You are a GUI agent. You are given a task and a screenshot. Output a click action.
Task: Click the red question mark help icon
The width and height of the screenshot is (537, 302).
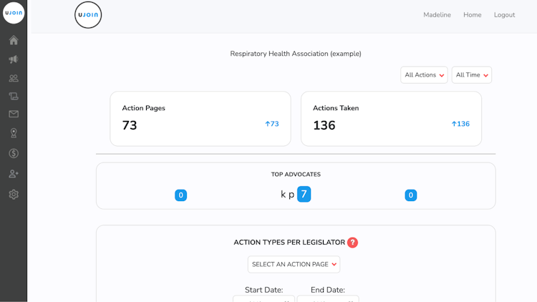(x=352, y=243)
